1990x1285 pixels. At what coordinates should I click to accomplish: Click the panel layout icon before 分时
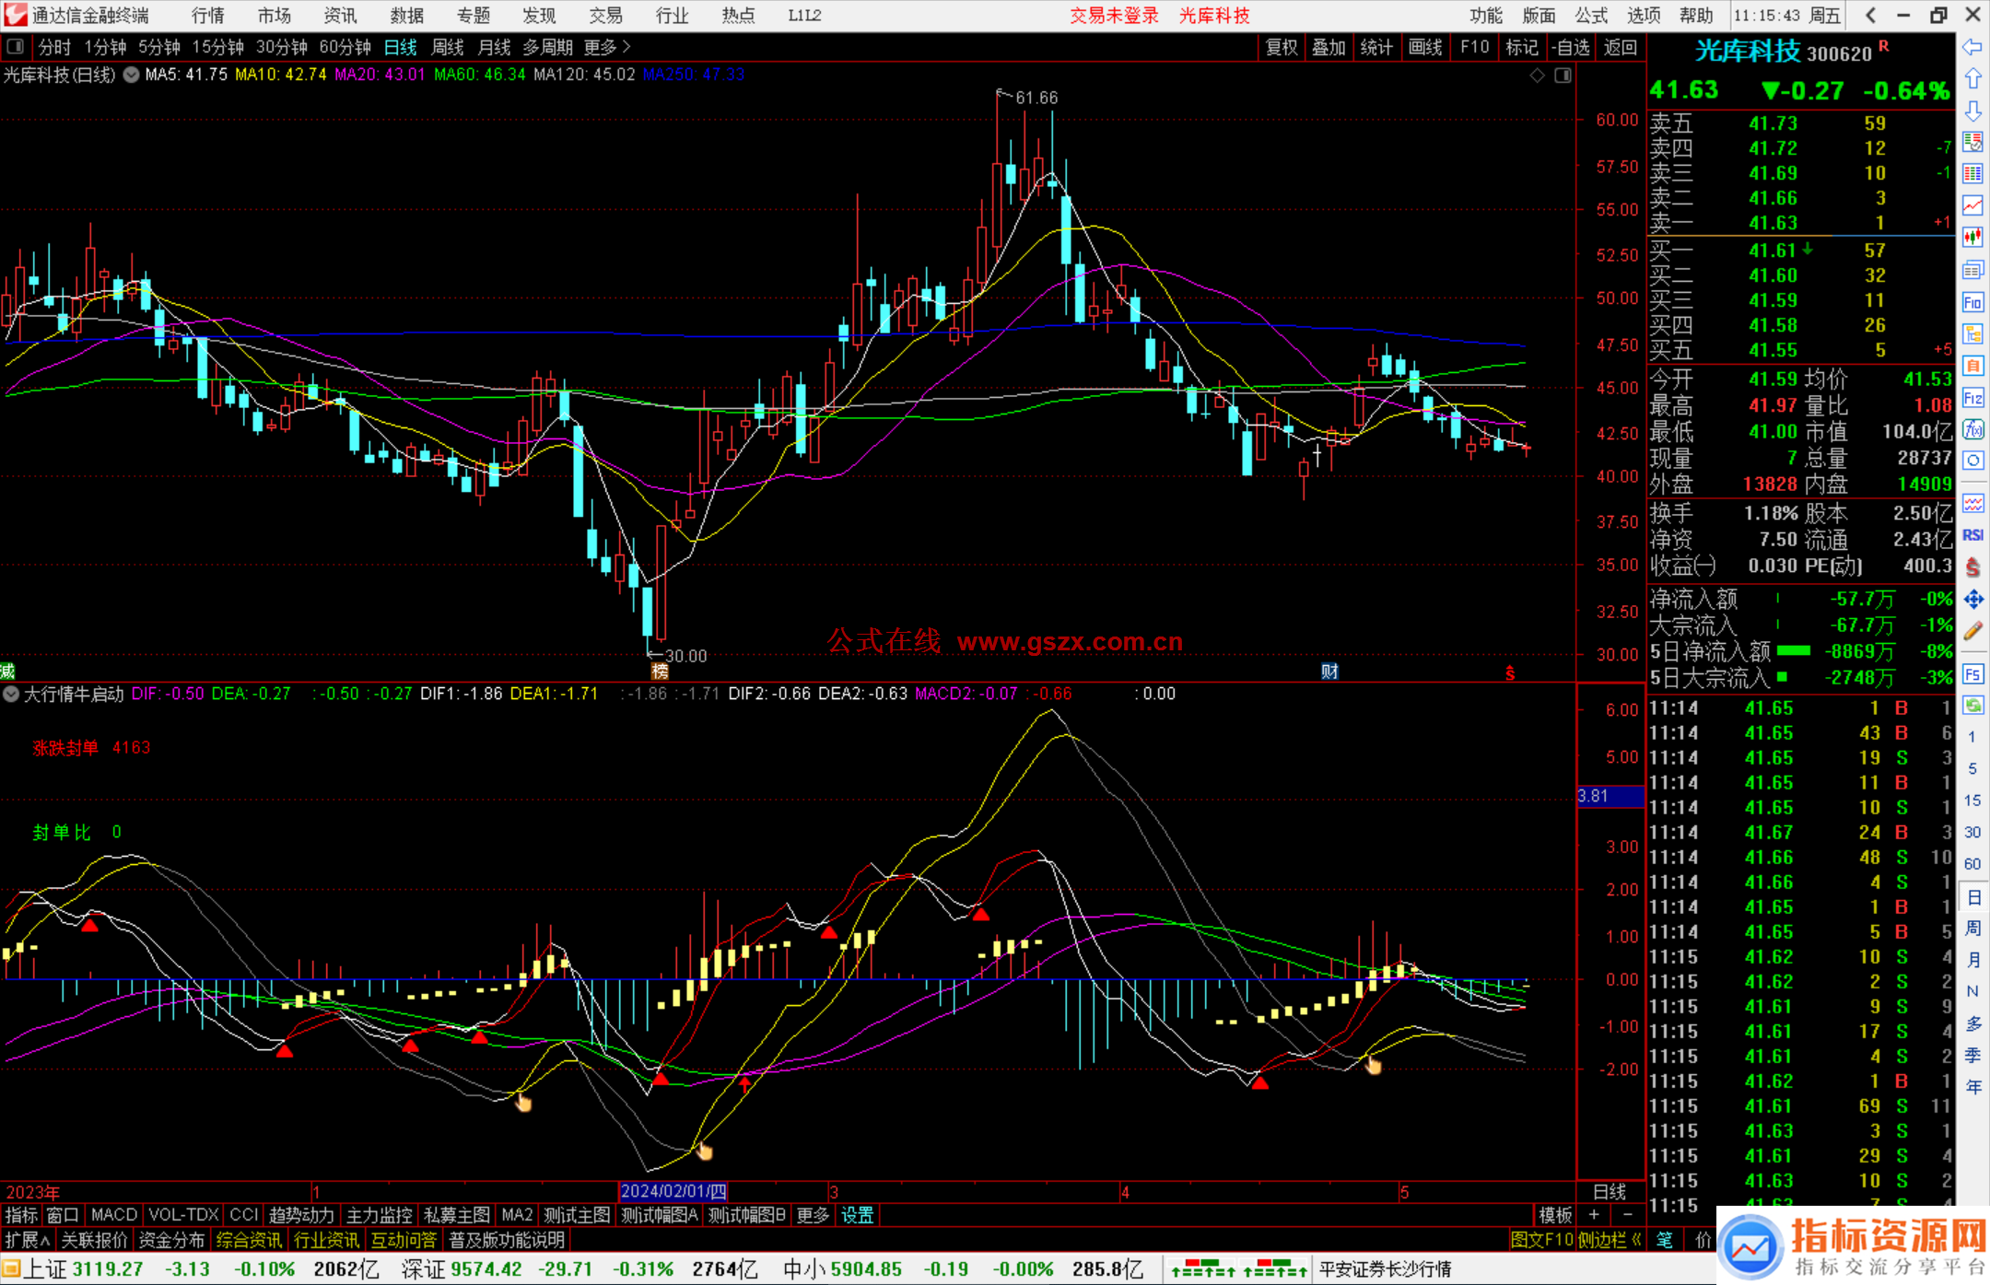coord(15,46)
